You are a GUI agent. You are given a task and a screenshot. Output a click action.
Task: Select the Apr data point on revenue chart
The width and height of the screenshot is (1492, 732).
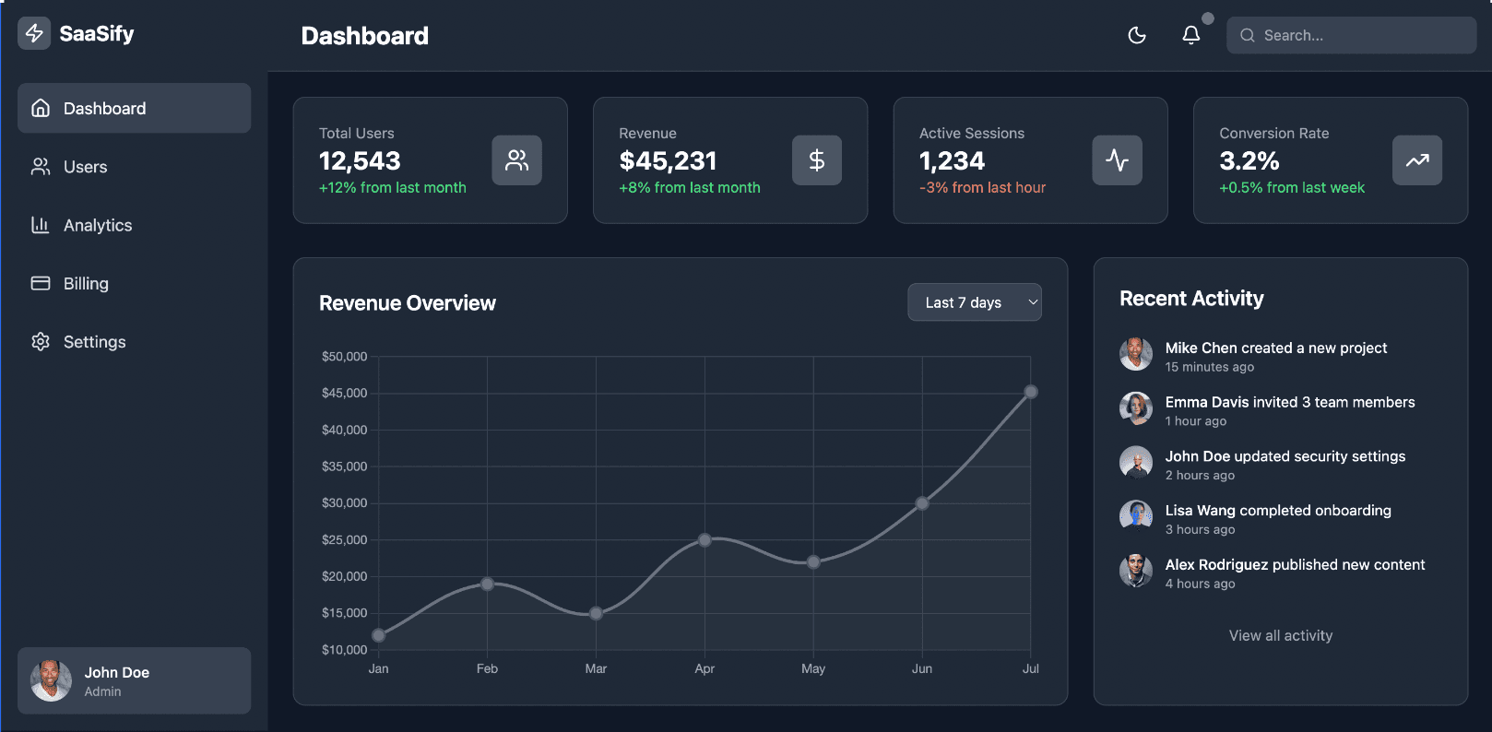(x=705, y=539)
